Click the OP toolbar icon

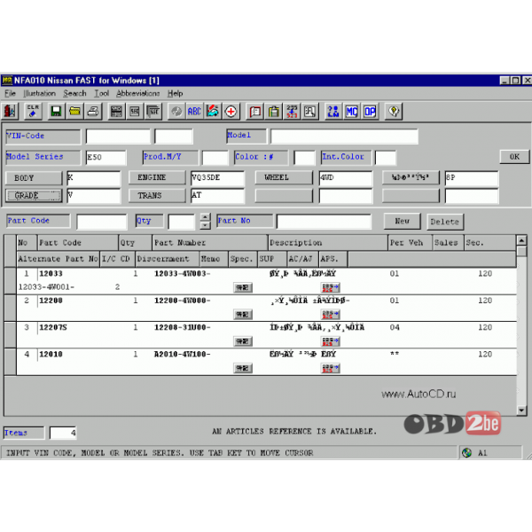[370, 111]
